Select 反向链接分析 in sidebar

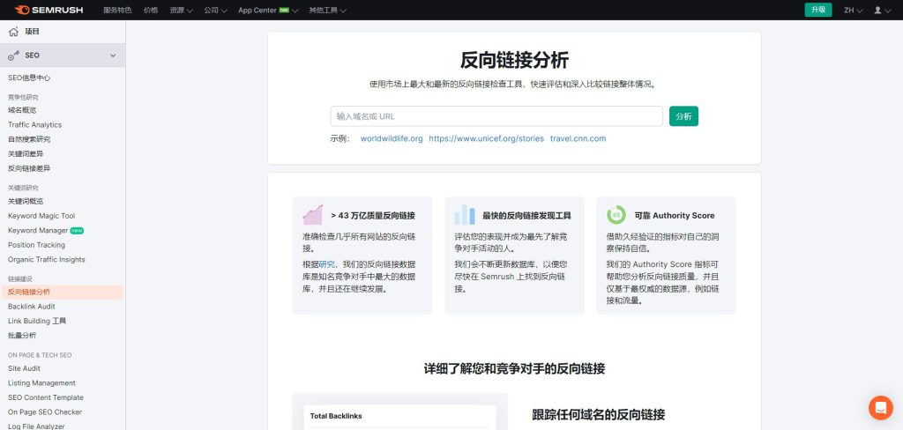tap(62, 292)
